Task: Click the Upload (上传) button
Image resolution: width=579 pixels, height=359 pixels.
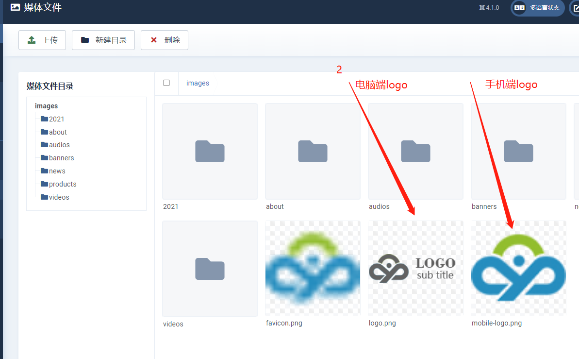Action: pos(42,40)
